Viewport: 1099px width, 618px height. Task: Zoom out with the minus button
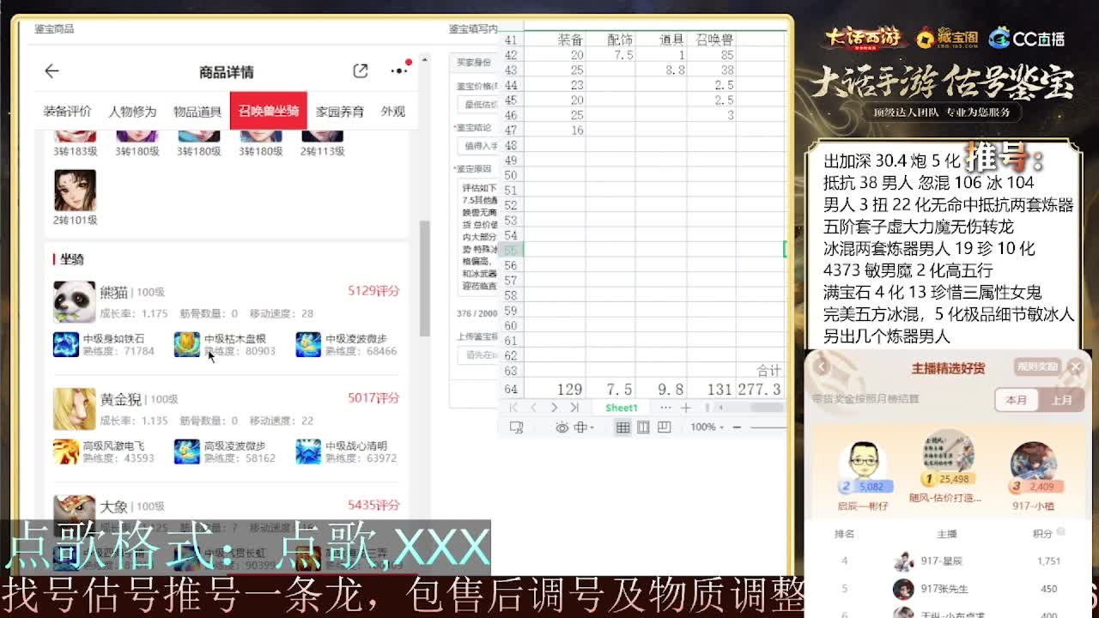click(738, 427)
